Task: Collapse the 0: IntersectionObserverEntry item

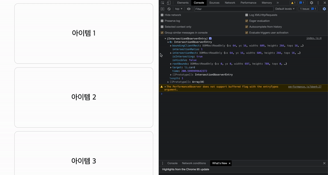Action: click(168, 42)
